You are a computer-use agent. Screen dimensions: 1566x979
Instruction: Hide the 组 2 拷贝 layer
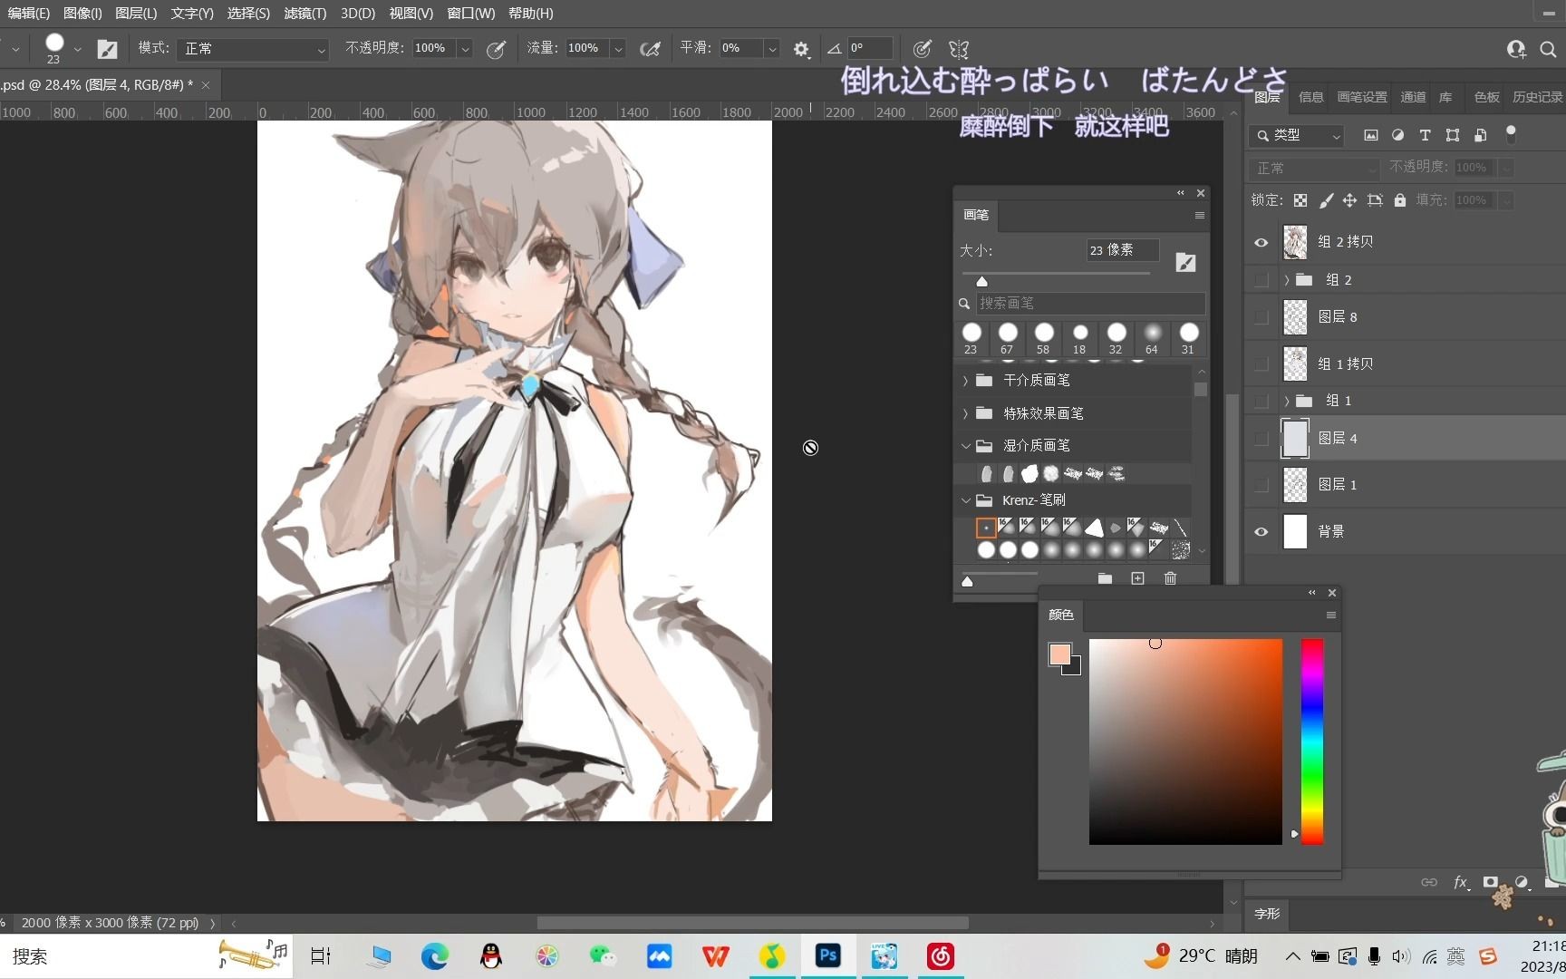coord(1261,243)
